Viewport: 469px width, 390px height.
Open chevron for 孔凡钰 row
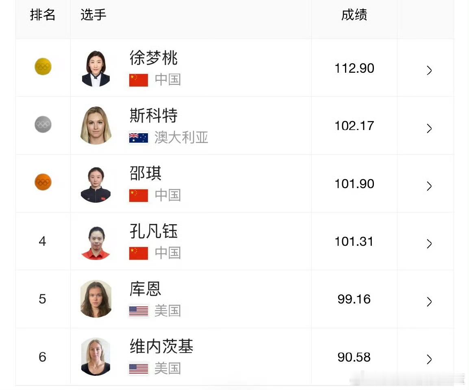[429, 244]
